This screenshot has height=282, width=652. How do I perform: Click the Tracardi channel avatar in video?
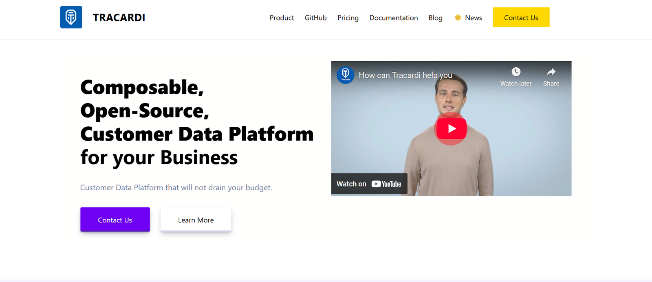pos(345,75)
